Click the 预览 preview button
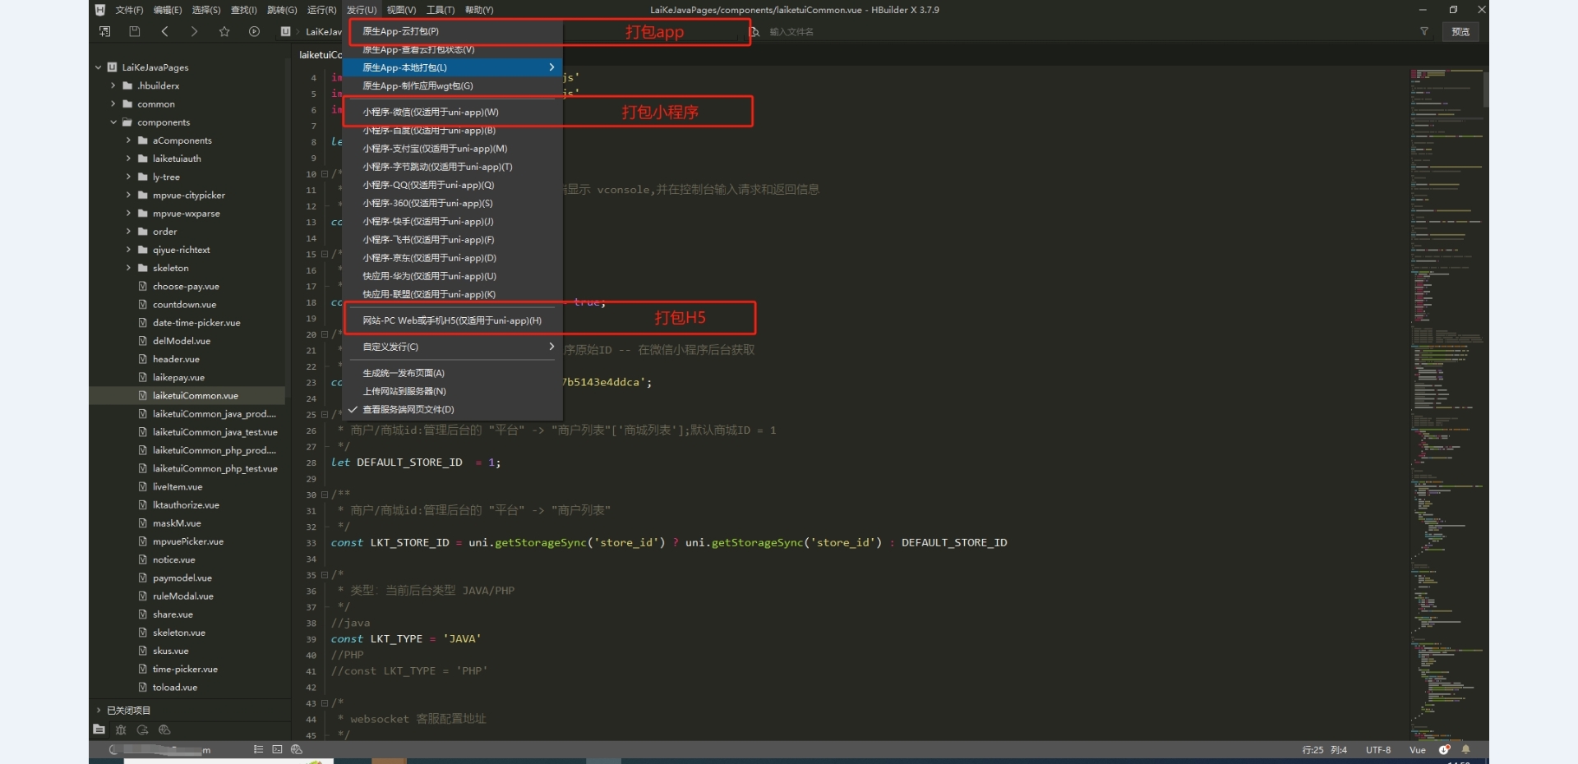Viewport: 1578px width, 764px height. tap(1460, 31)
